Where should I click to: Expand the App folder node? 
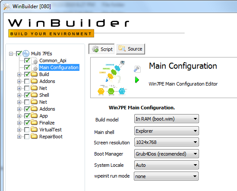[x=19, y=116]
